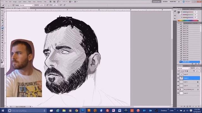
Task: Switch to the Design workspace
Action: click(165, 2)
